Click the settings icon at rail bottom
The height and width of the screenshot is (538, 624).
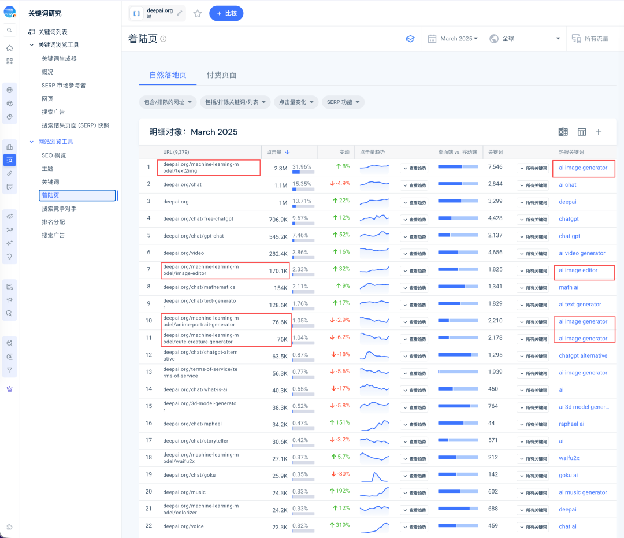click(x=10, y=527)
